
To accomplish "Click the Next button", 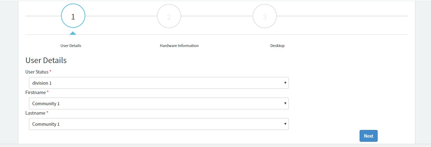I will coord(369,136).
